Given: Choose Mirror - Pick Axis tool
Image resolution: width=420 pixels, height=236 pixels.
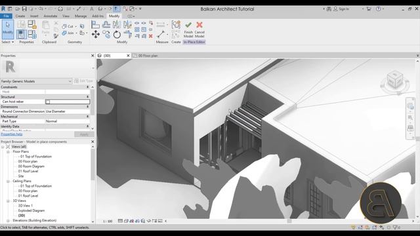Looking at the screenshot, I should click(117, 25).
